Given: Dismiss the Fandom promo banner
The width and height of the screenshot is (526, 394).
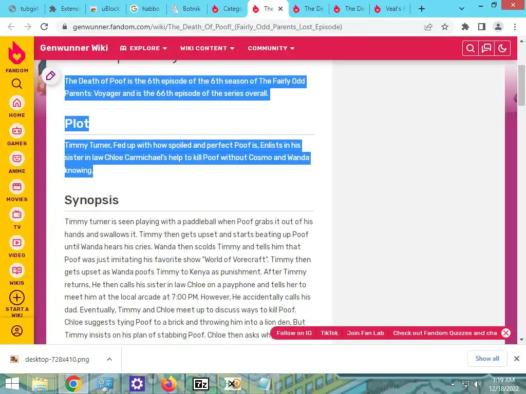Looking at the screenshot, I should 506,333.
